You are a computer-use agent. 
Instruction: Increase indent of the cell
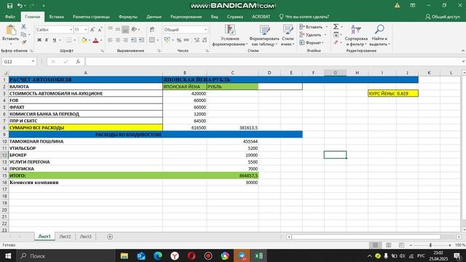(x=141, y=40)
